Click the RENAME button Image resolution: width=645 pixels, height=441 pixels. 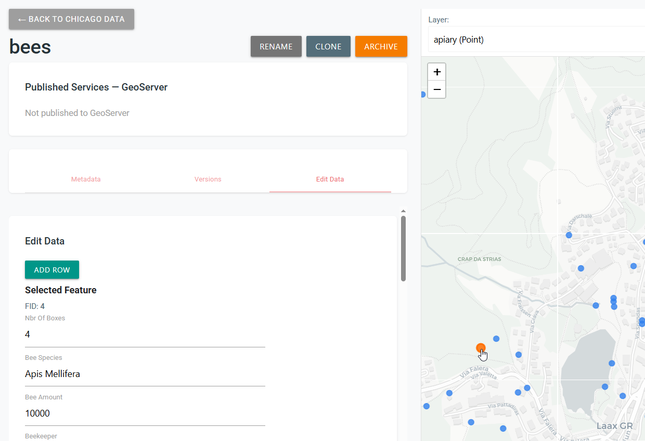point(276,46)
